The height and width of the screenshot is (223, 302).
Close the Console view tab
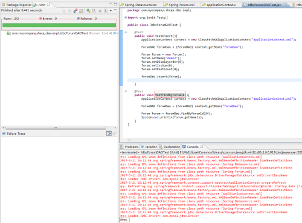tap(202, 147)
